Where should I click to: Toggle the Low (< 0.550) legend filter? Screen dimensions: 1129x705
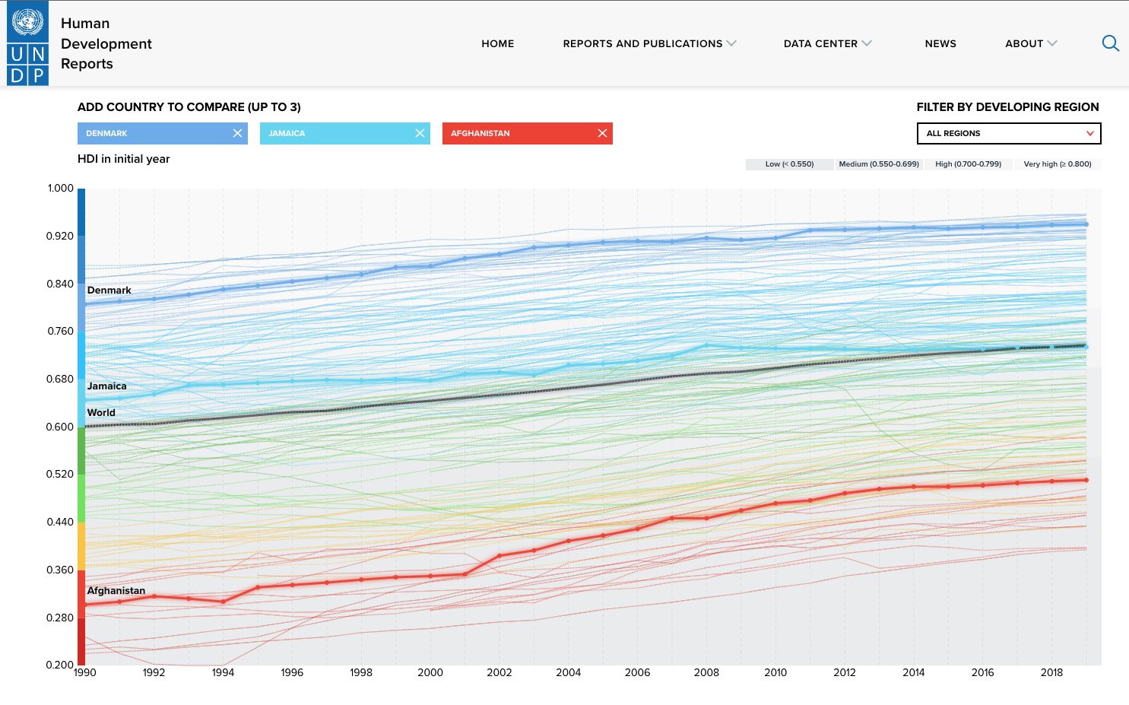[789, 164]
